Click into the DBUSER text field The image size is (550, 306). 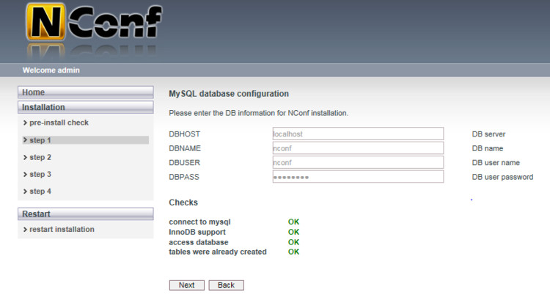coord(358,162)
